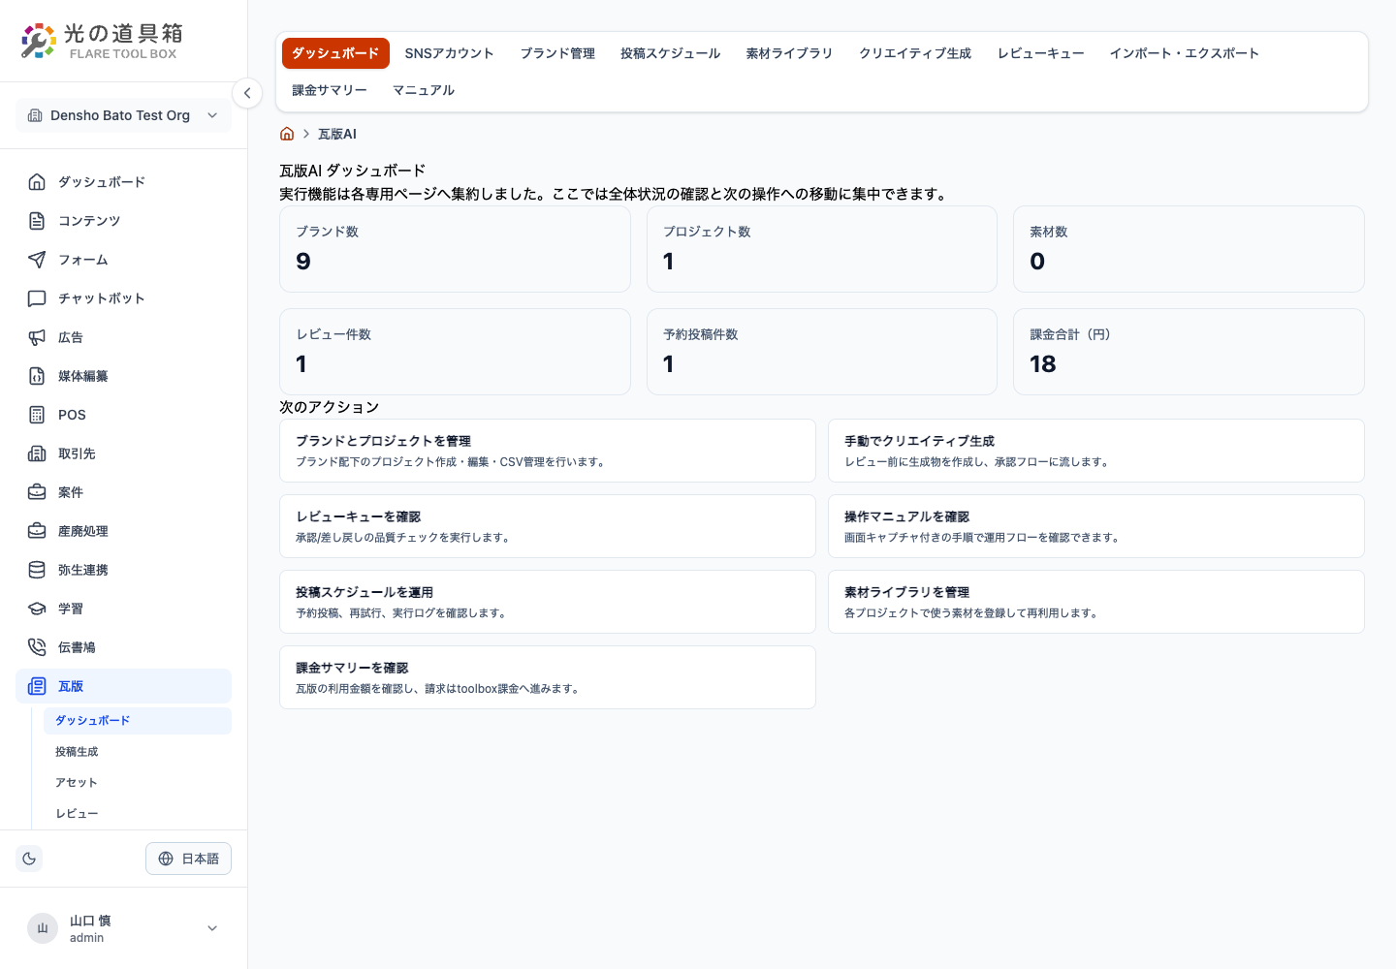Open 取引先 in the sidebar

pos(123,453)
